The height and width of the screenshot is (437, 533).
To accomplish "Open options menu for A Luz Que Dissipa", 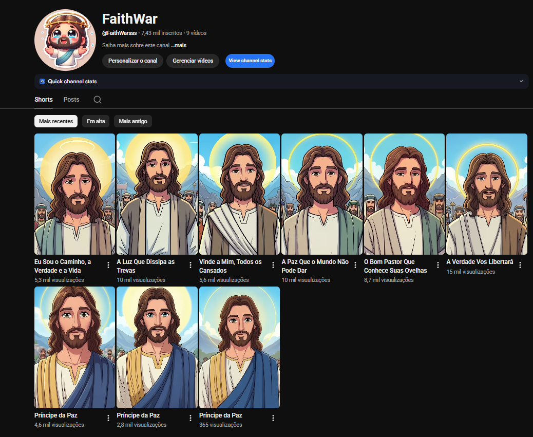I will [191, 265].
